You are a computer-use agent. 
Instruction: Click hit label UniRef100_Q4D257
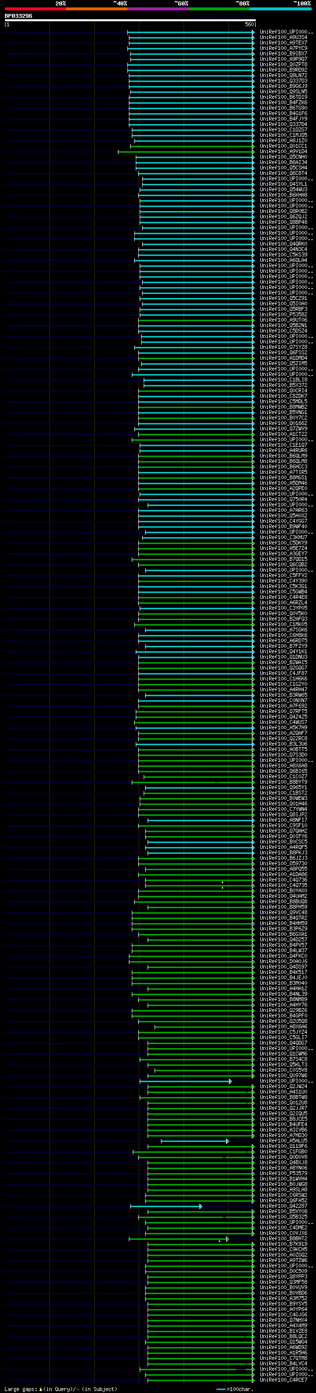(283, 940)
